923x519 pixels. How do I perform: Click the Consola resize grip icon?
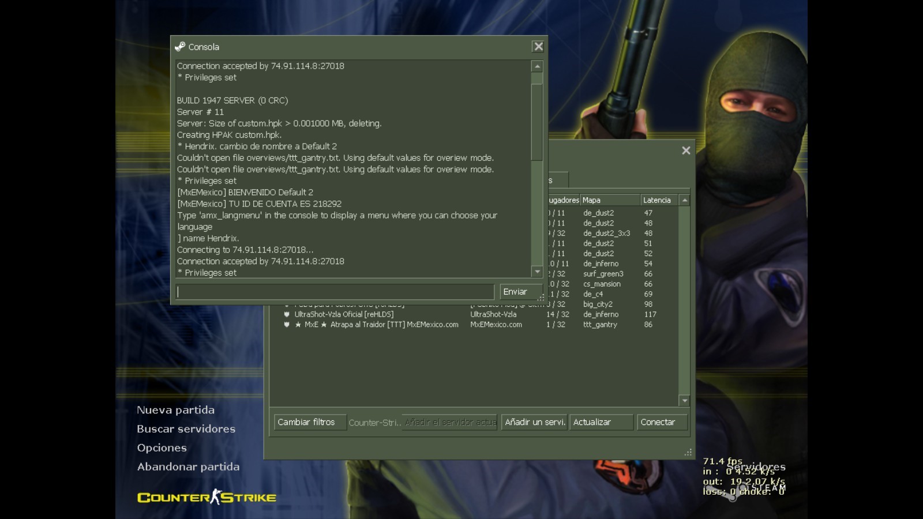(x=541, y=298)
